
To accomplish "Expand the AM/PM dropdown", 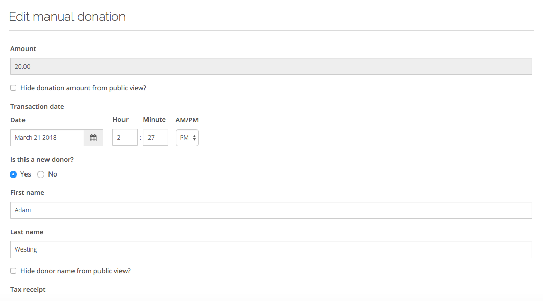I will coord(187,138).
